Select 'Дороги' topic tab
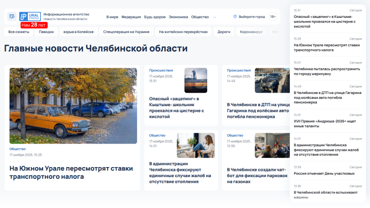 (x=224, y=32)
